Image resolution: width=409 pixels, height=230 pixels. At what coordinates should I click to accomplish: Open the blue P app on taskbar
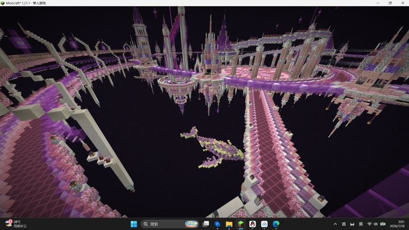[217, 224]
